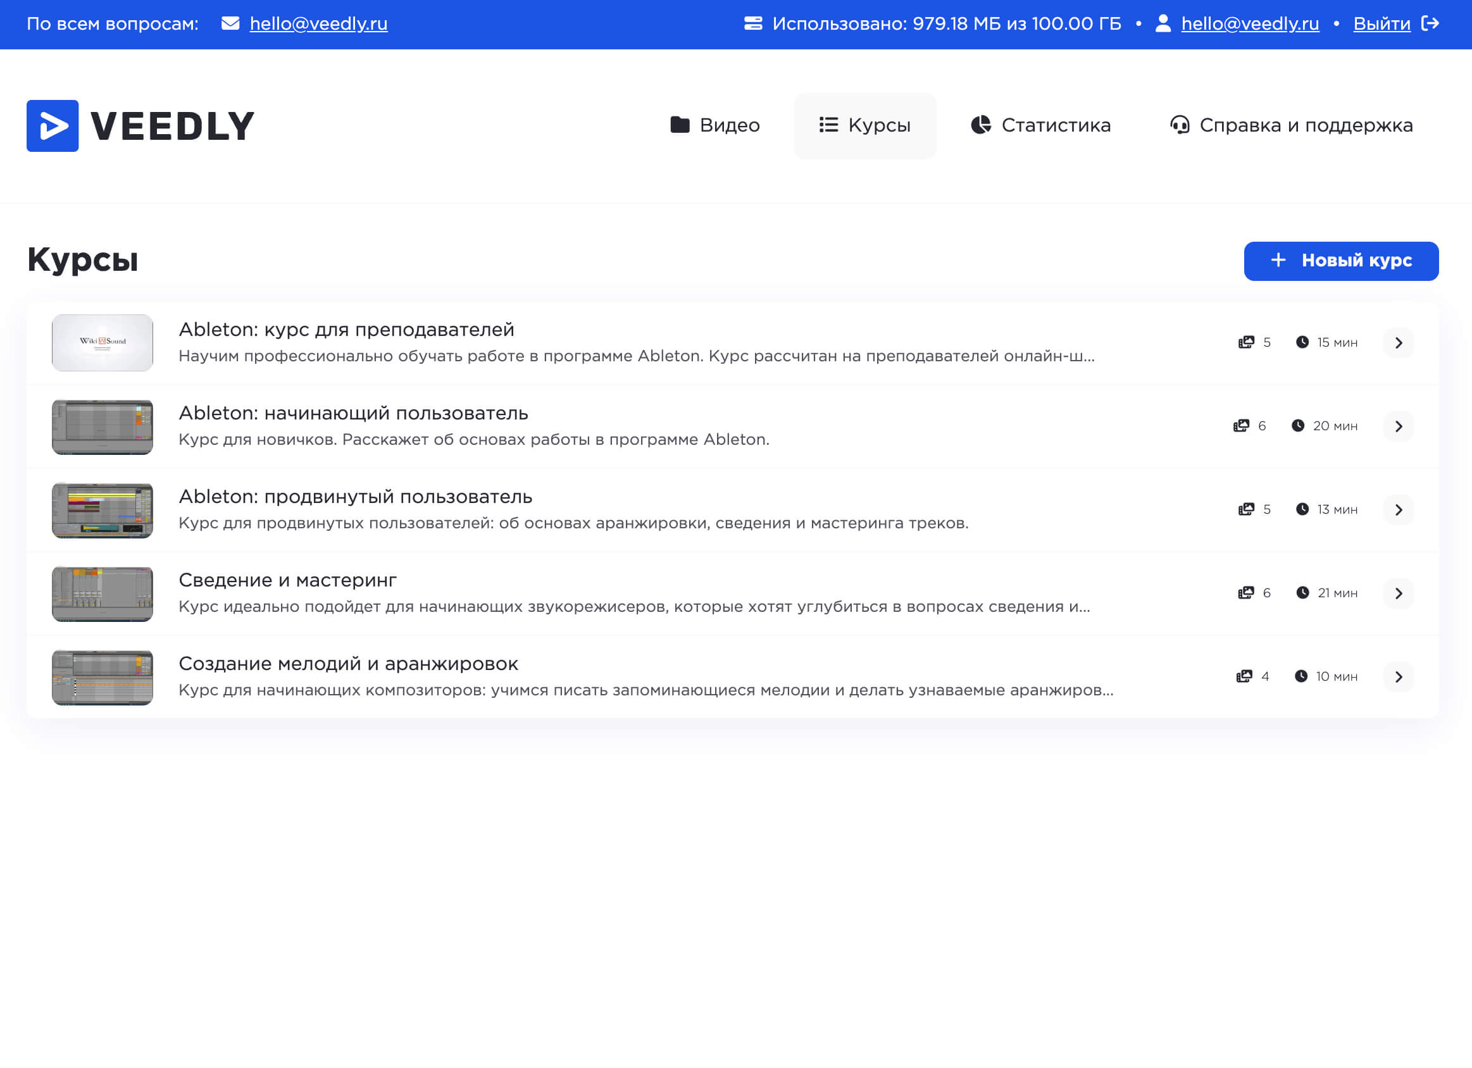Click the Выйти link
The image size is (1472, 1068).
point(1382,23)
